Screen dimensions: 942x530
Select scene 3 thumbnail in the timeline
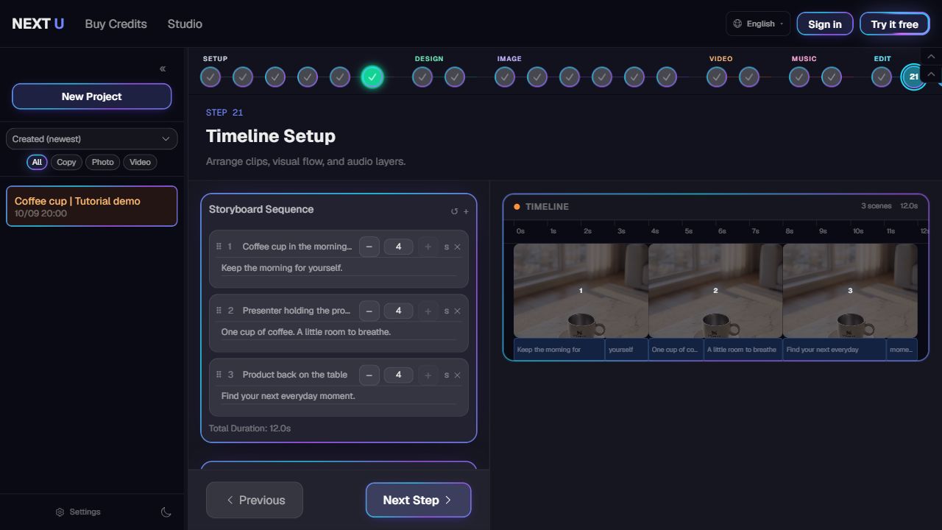point(850,291)
